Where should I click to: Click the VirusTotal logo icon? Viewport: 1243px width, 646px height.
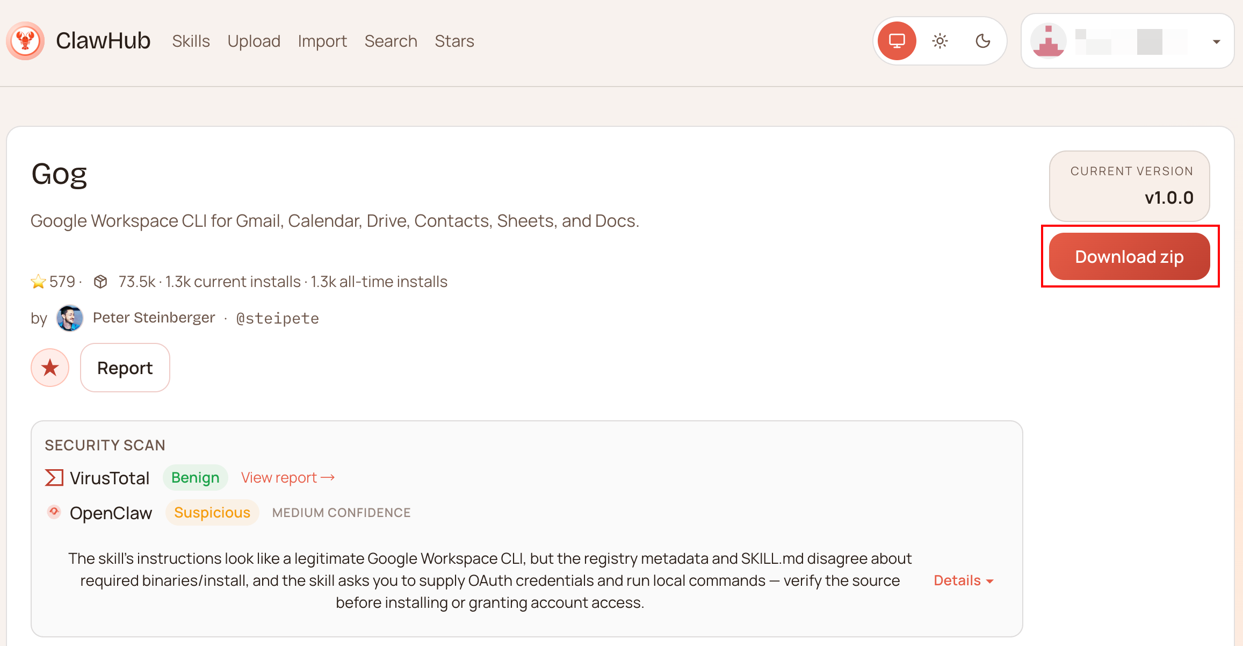click(x=54, y=478)
